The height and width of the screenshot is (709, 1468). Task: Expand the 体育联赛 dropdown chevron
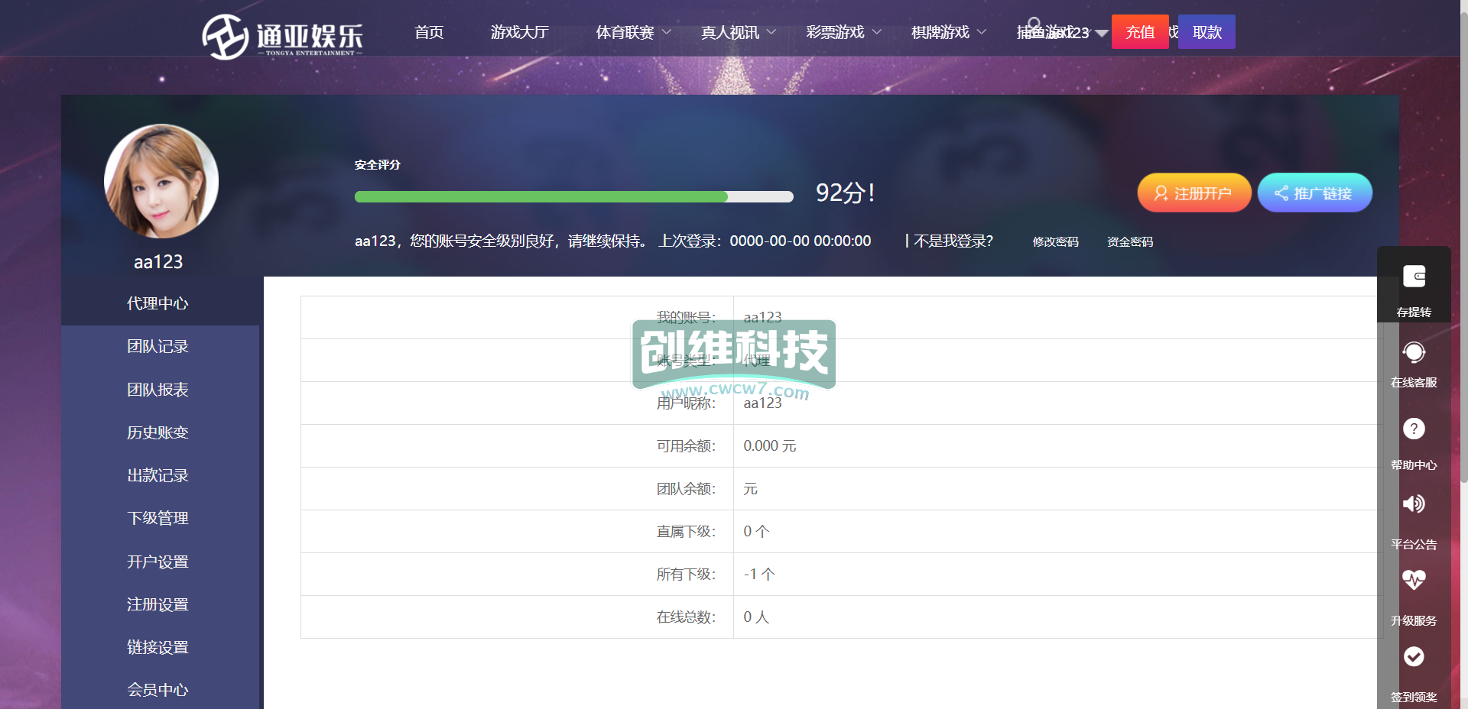666,32
